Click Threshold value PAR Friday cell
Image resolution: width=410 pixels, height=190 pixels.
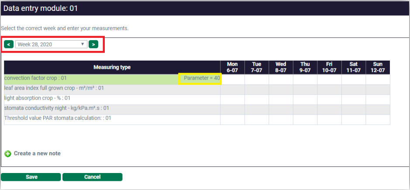[x=329, y=119]
